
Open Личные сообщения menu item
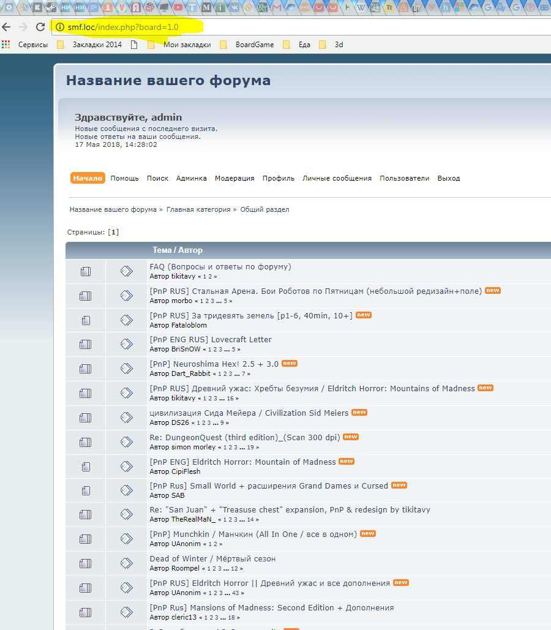[337, 178]
